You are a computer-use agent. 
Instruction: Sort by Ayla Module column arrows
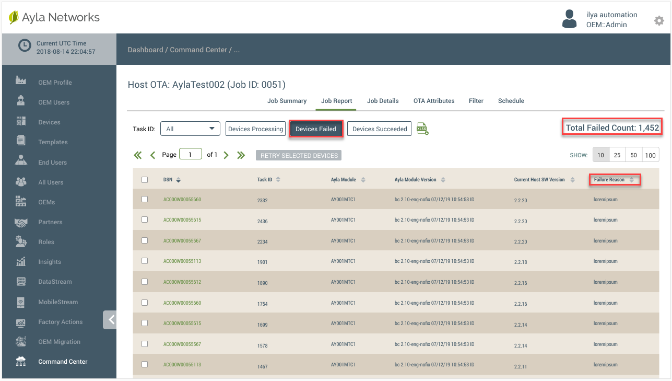(x=363, y=180)
